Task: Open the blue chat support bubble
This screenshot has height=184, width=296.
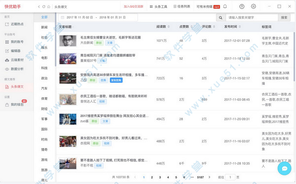Action: click(x=284, y=168)
